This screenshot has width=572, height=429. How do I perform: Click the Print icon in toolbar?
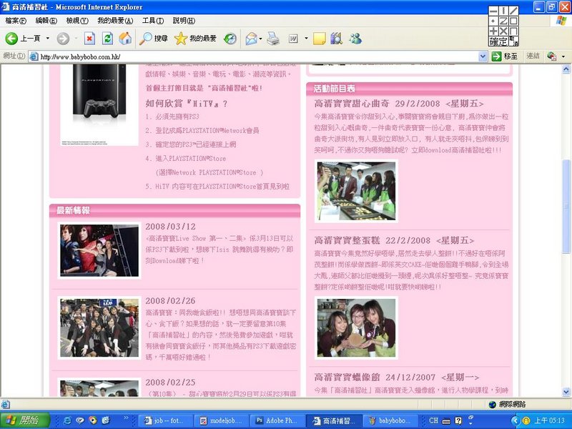275,38
